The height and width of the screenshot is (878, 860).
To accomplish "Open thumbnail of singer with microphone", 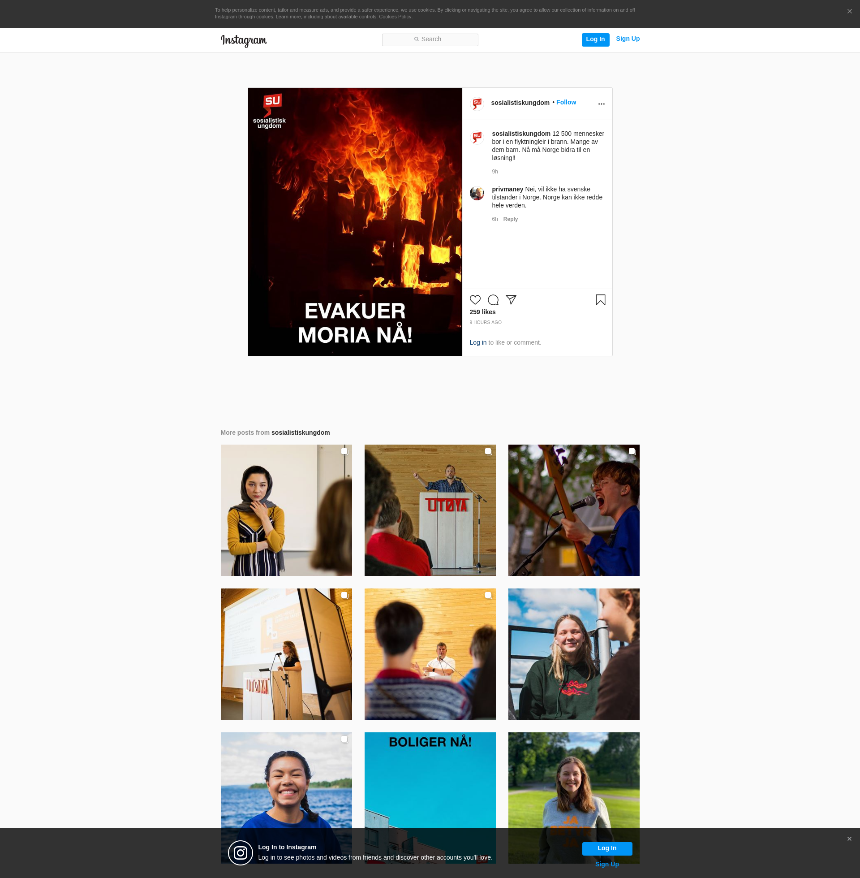I will pos(574,510).
